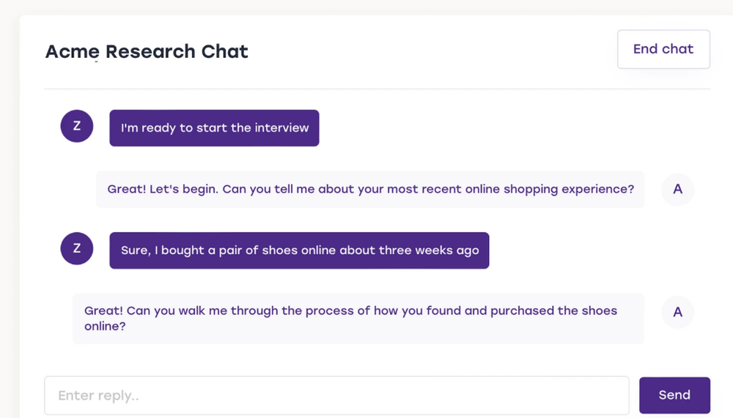Viewport: 733px width, 418px height.
Task: Click the divider line below the header
Action: pos(377,89)
